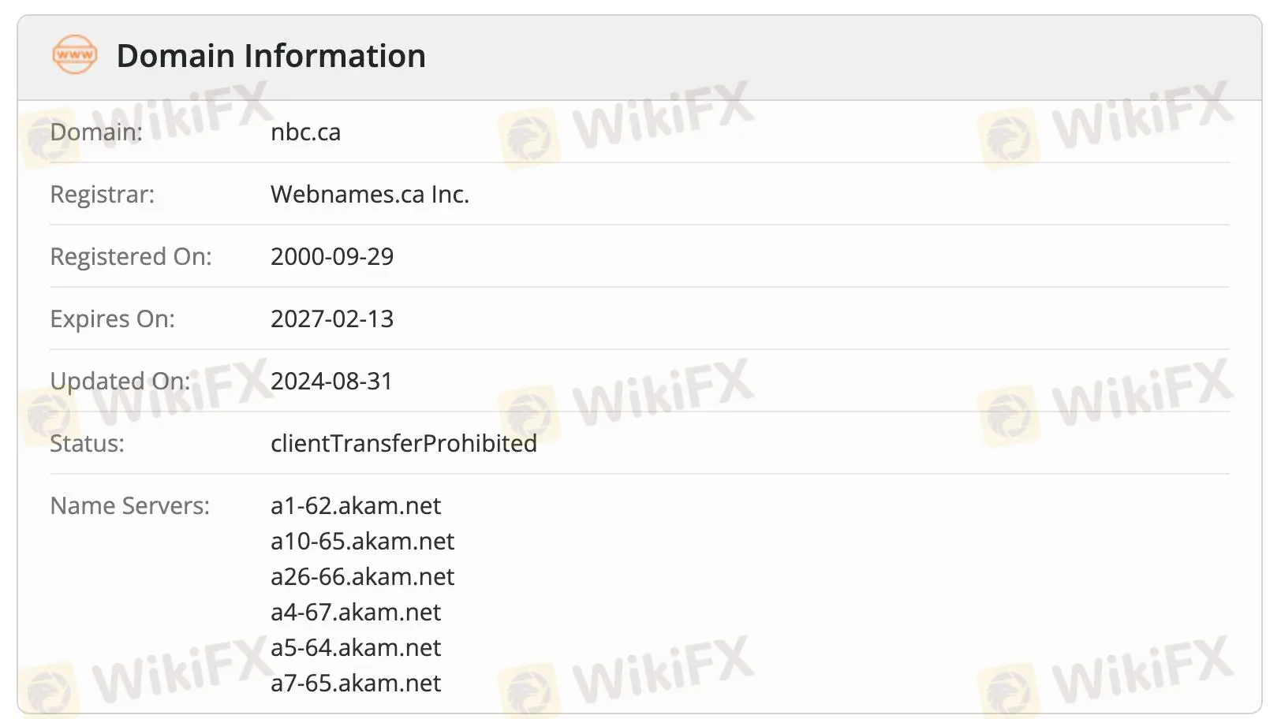Click the Domain Information heading

point(271,56)
